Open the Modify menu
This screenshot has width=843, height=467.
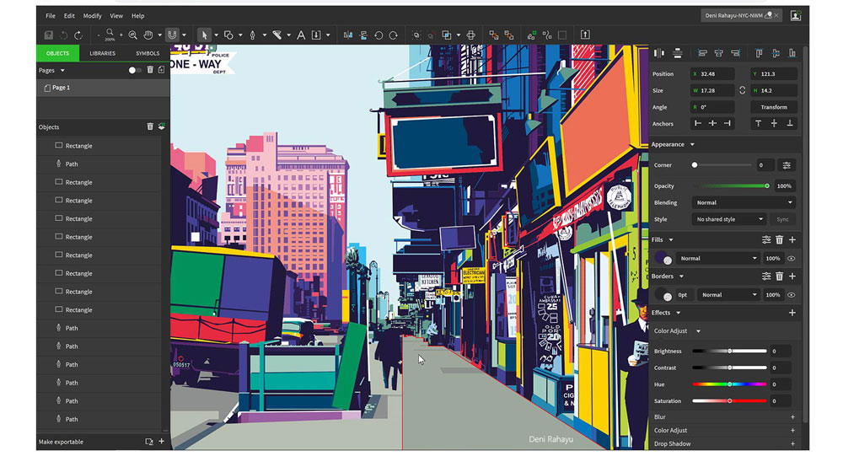click(92, 15)
